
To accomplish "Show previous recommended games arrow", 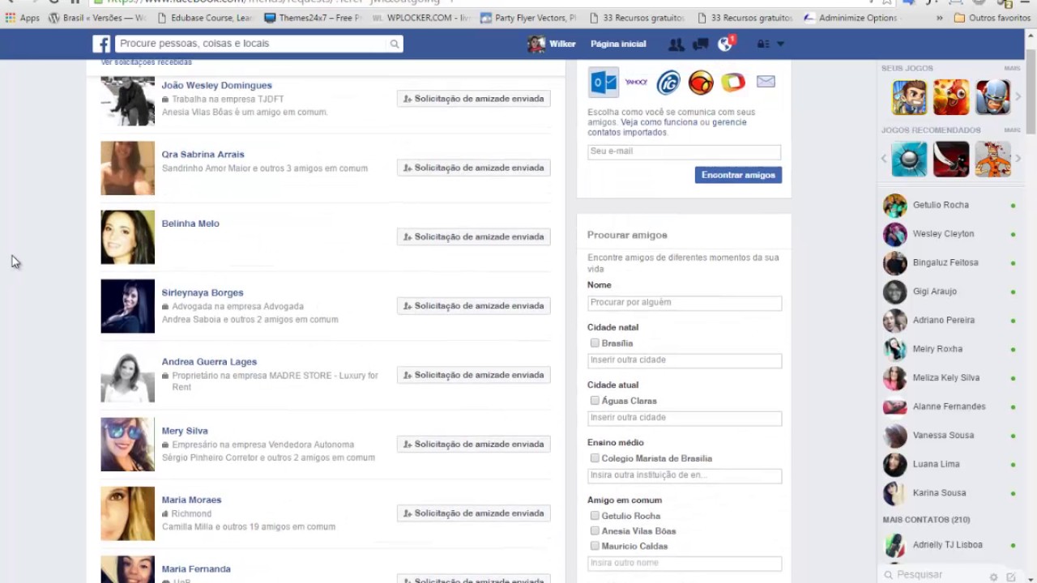I will pos(884,159).
